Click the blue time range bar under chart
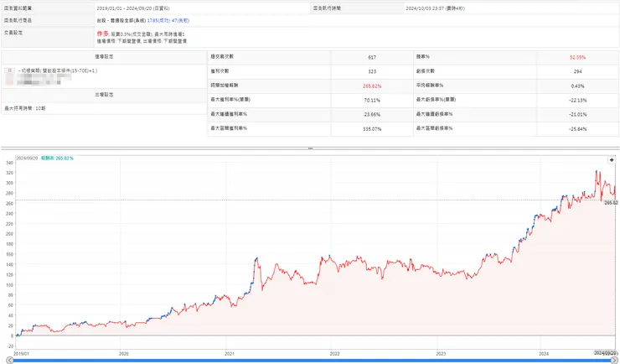620x364 pixels. pos(312,361)
